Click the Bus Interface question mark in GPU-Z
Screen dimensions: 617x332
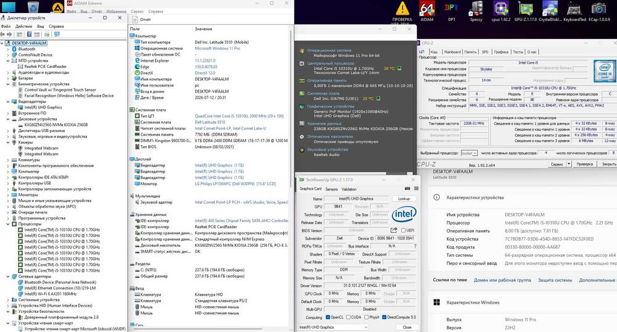point(415,246)
